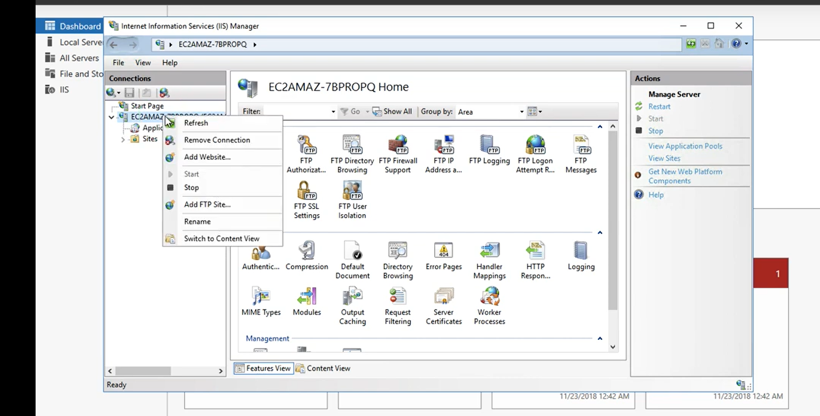Image resolution: width=820 pixels, height=416 pixels.
Task: Click Show All button
Action: pos(392,112)
